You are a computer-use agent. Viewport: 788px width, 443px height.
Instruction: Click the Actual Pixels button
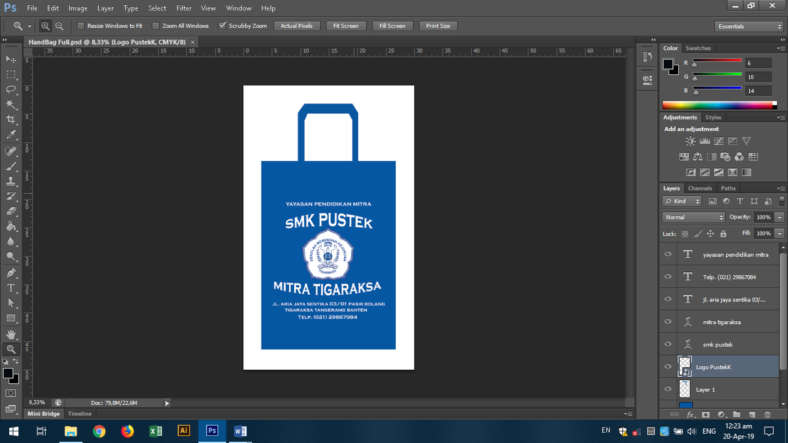coord(297,26)
